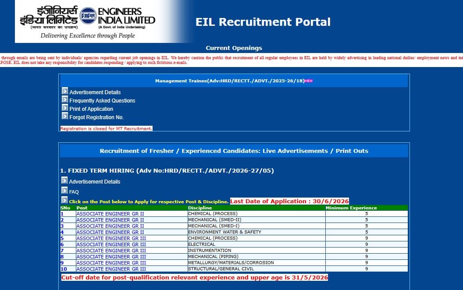Click the 'Current Openings' heading
This screenshot has width=463, height=290.
point(234,48)
